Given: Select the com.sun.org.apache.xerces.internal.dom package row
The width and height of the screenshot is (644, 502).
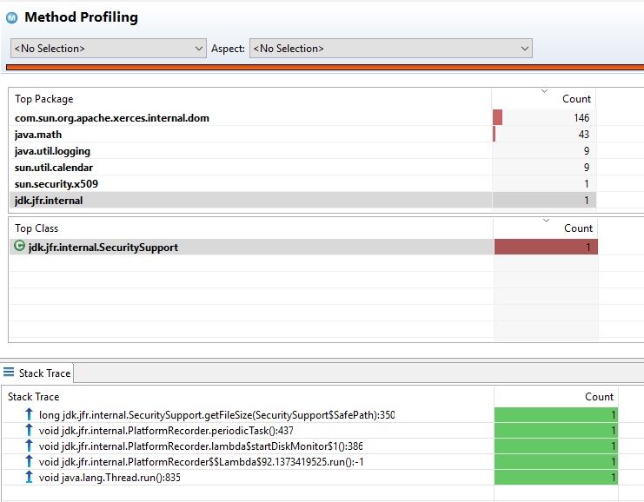Looking at the screenshot, I should tap(111, 118).
